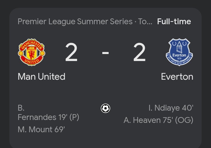Click the 40' minute next to Ndiaye
The image size is (211, 148).
[188, 108]
